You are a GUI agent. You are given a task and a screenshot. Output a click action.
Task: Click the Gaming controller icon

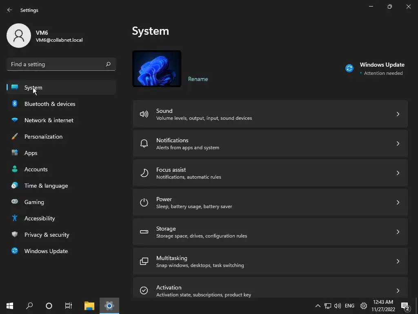pos(15,202)
